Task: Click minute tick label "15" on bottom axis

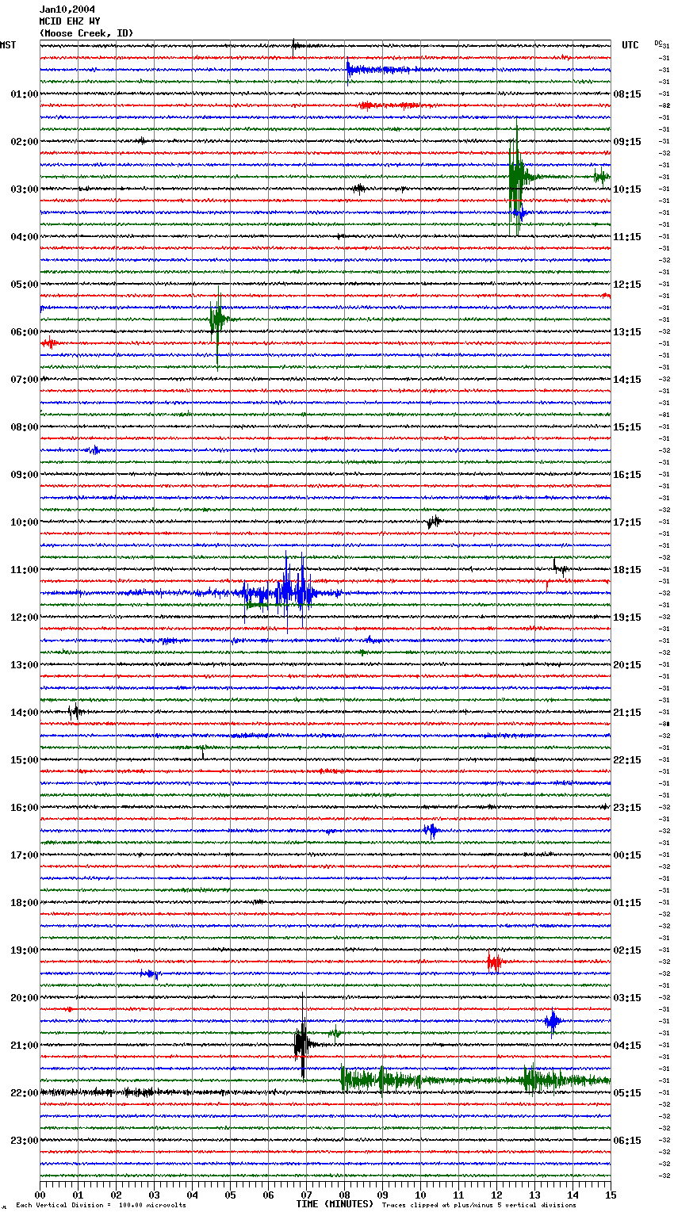Action: (x=611, y=1194)
